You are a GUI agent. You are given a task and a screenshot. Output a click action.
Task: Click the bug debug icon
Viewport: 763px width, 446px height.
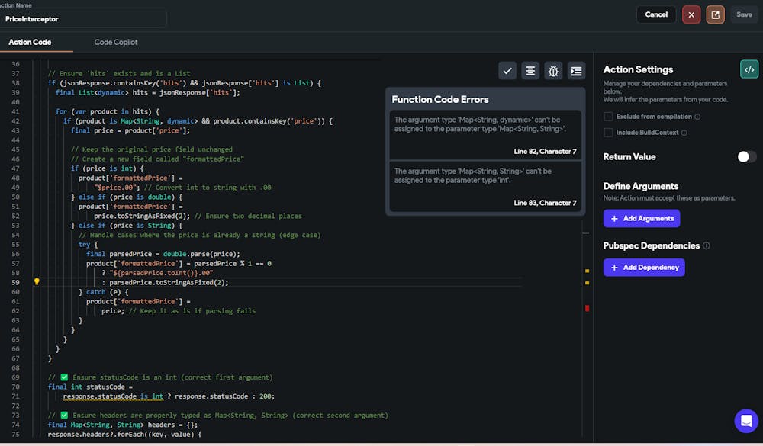554,71
